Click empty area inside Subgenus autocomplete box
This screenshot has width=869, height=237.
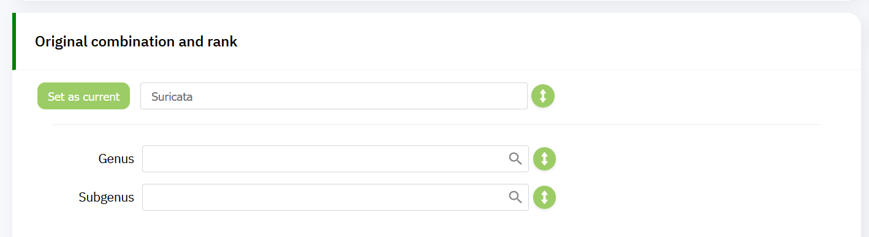coord(325,197)
